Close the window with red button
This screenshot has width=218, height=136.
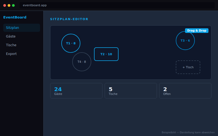pyautogui.click(x=5, y=5)
